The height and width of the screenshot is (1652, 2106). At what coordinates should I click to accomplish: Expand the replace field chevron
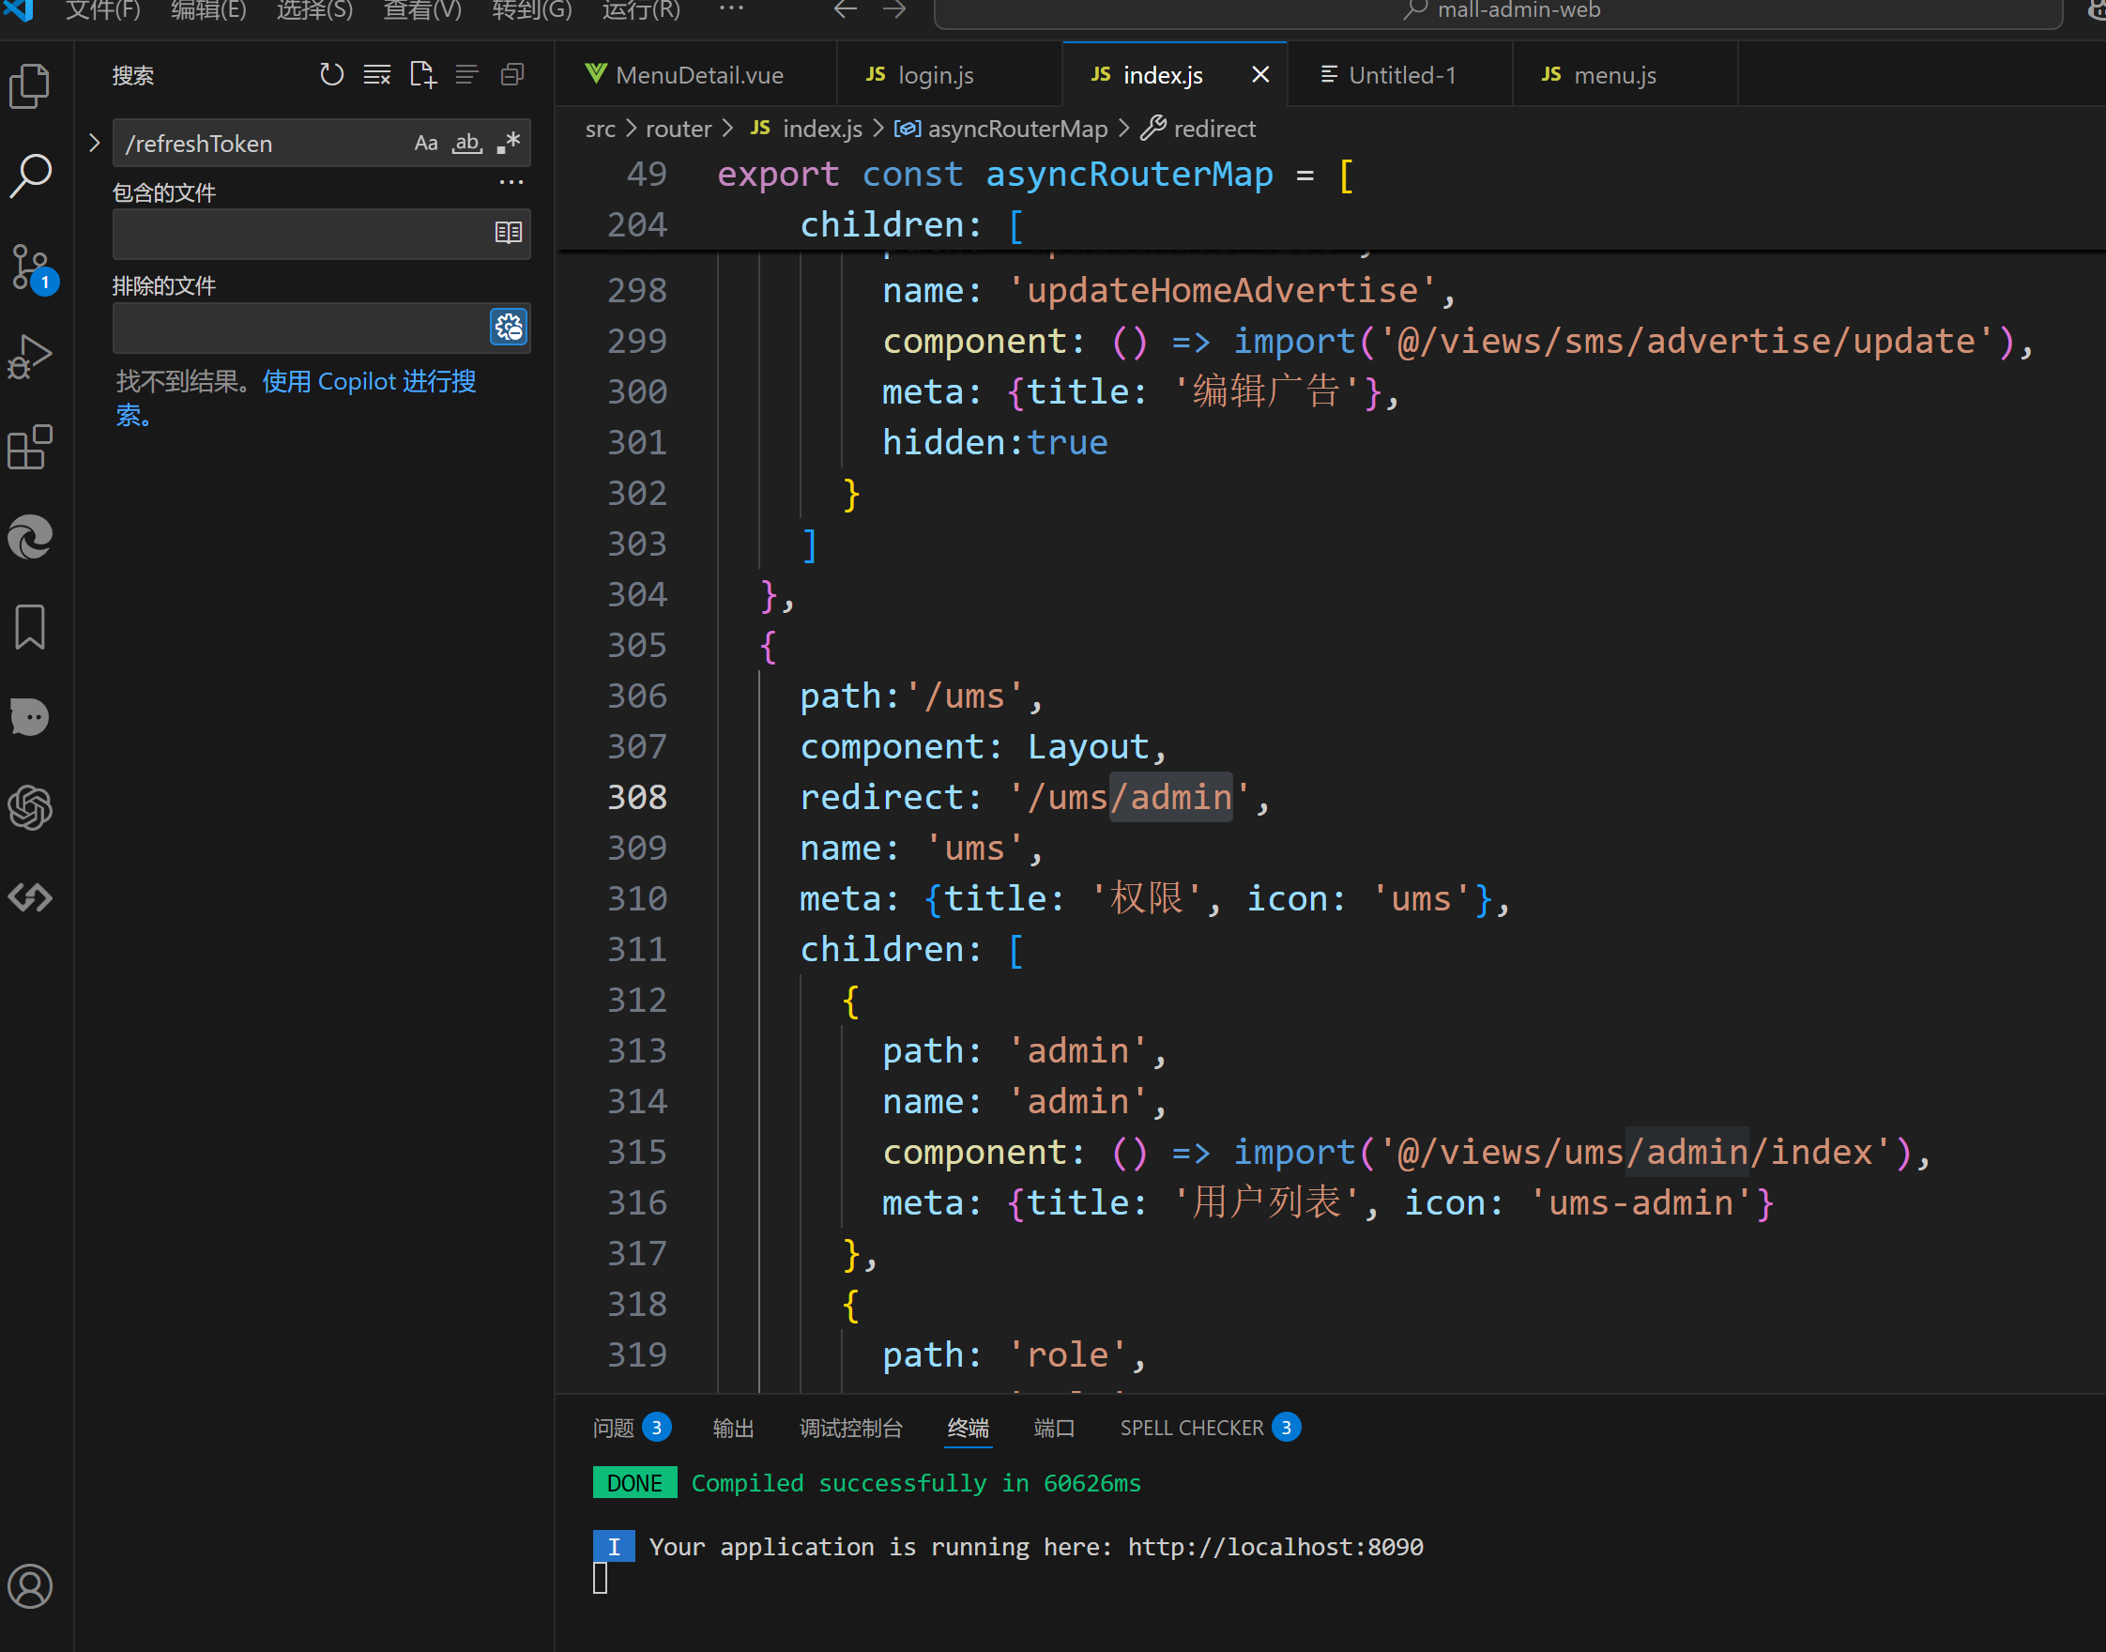pos(94,144)
